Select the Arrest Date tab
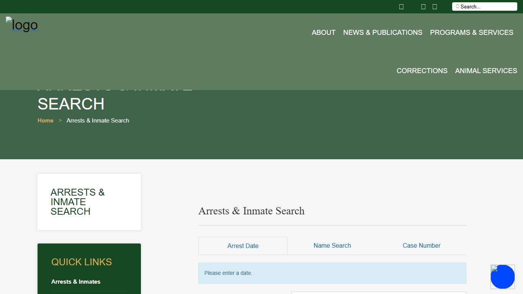The width and height of the screenshot is (523, 294). tap(243, 246)
